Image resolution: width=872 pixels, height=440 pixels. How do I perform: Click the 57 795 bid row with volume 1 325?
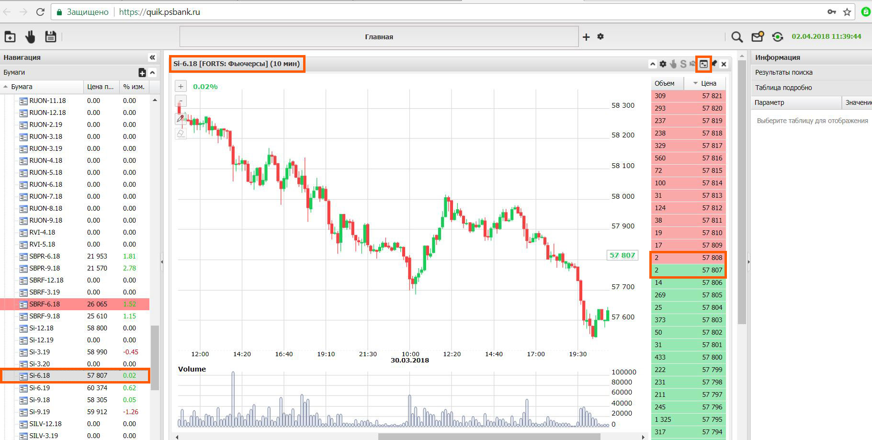(x=688, y=419)
